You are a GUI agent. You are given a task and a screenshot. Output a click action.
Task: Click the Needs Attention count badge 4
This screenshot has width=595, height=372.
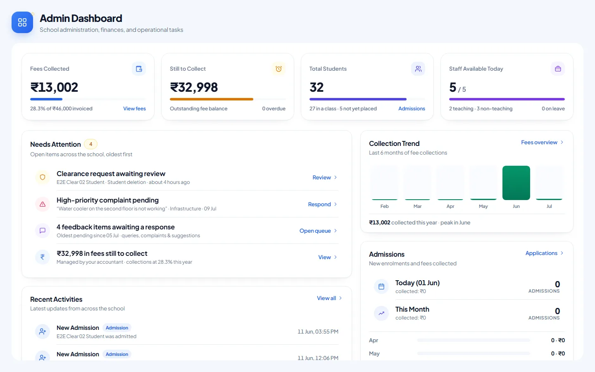tap(91, 144)
